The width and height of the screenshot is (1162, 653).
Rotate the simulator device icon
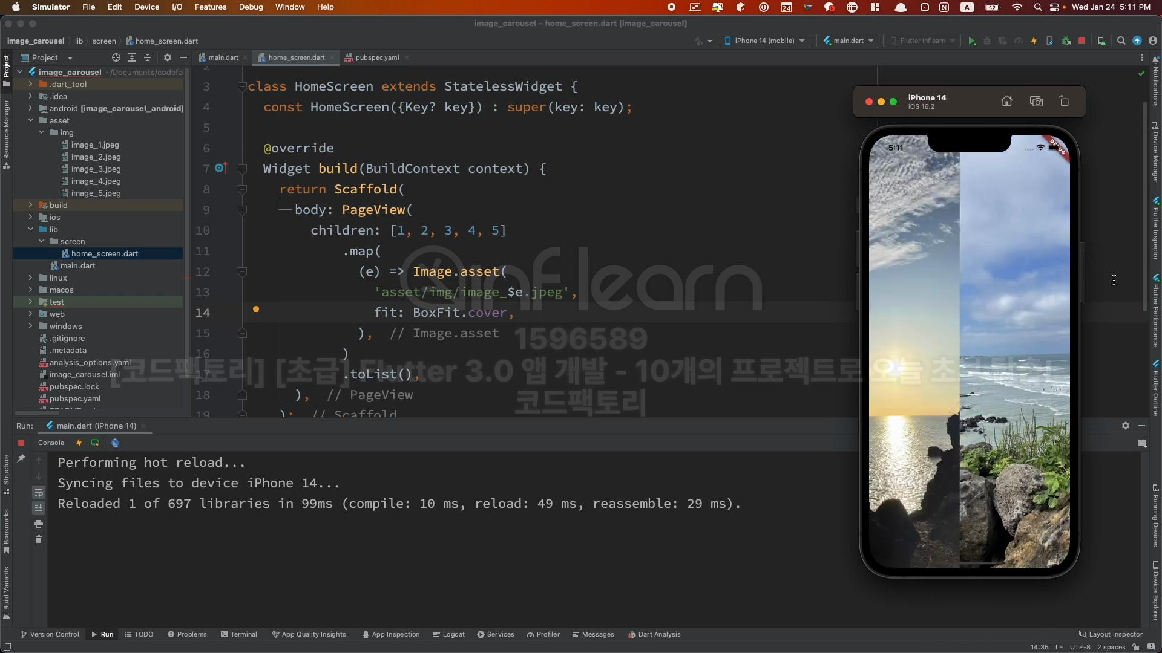1064,102
